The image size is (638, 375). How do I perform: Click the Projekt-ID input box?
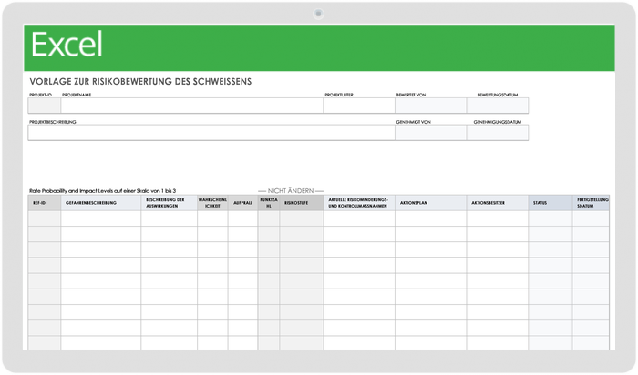pyautogui.click(x=45, y=106)
